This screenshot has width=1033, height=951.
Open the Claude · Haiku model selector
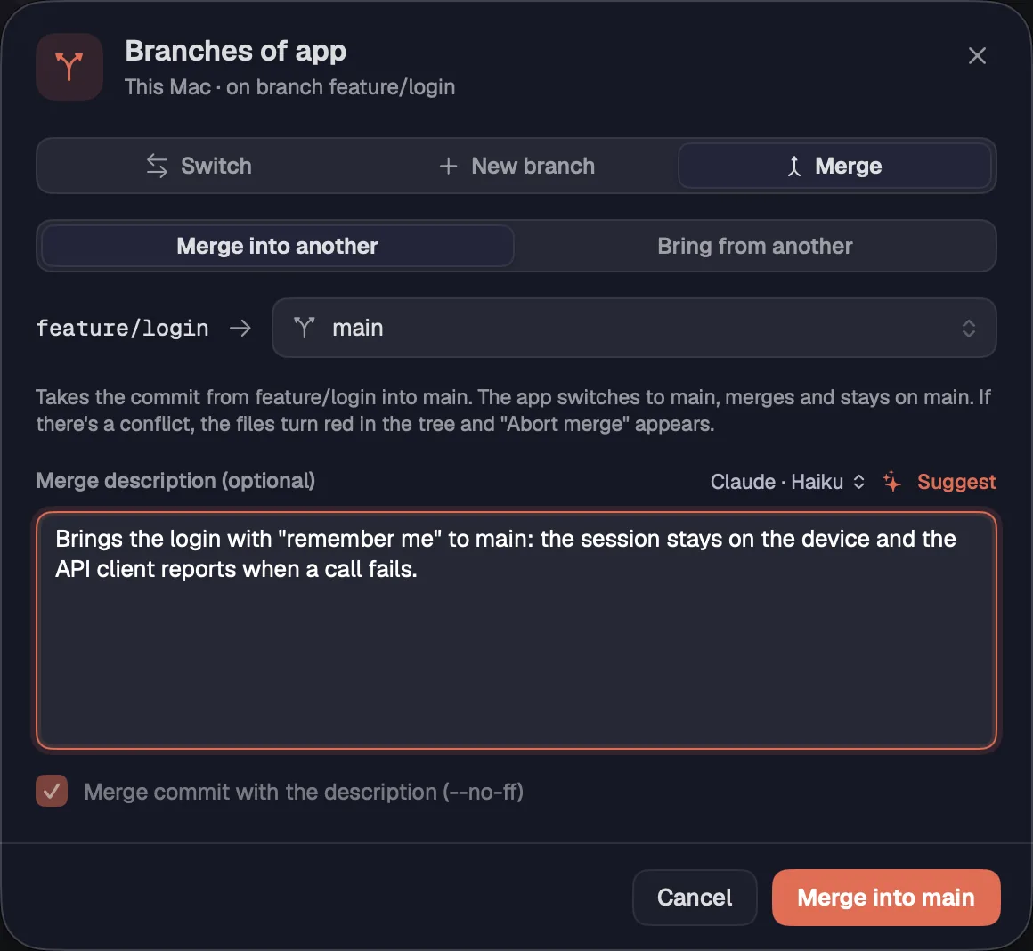click(786, 482)
